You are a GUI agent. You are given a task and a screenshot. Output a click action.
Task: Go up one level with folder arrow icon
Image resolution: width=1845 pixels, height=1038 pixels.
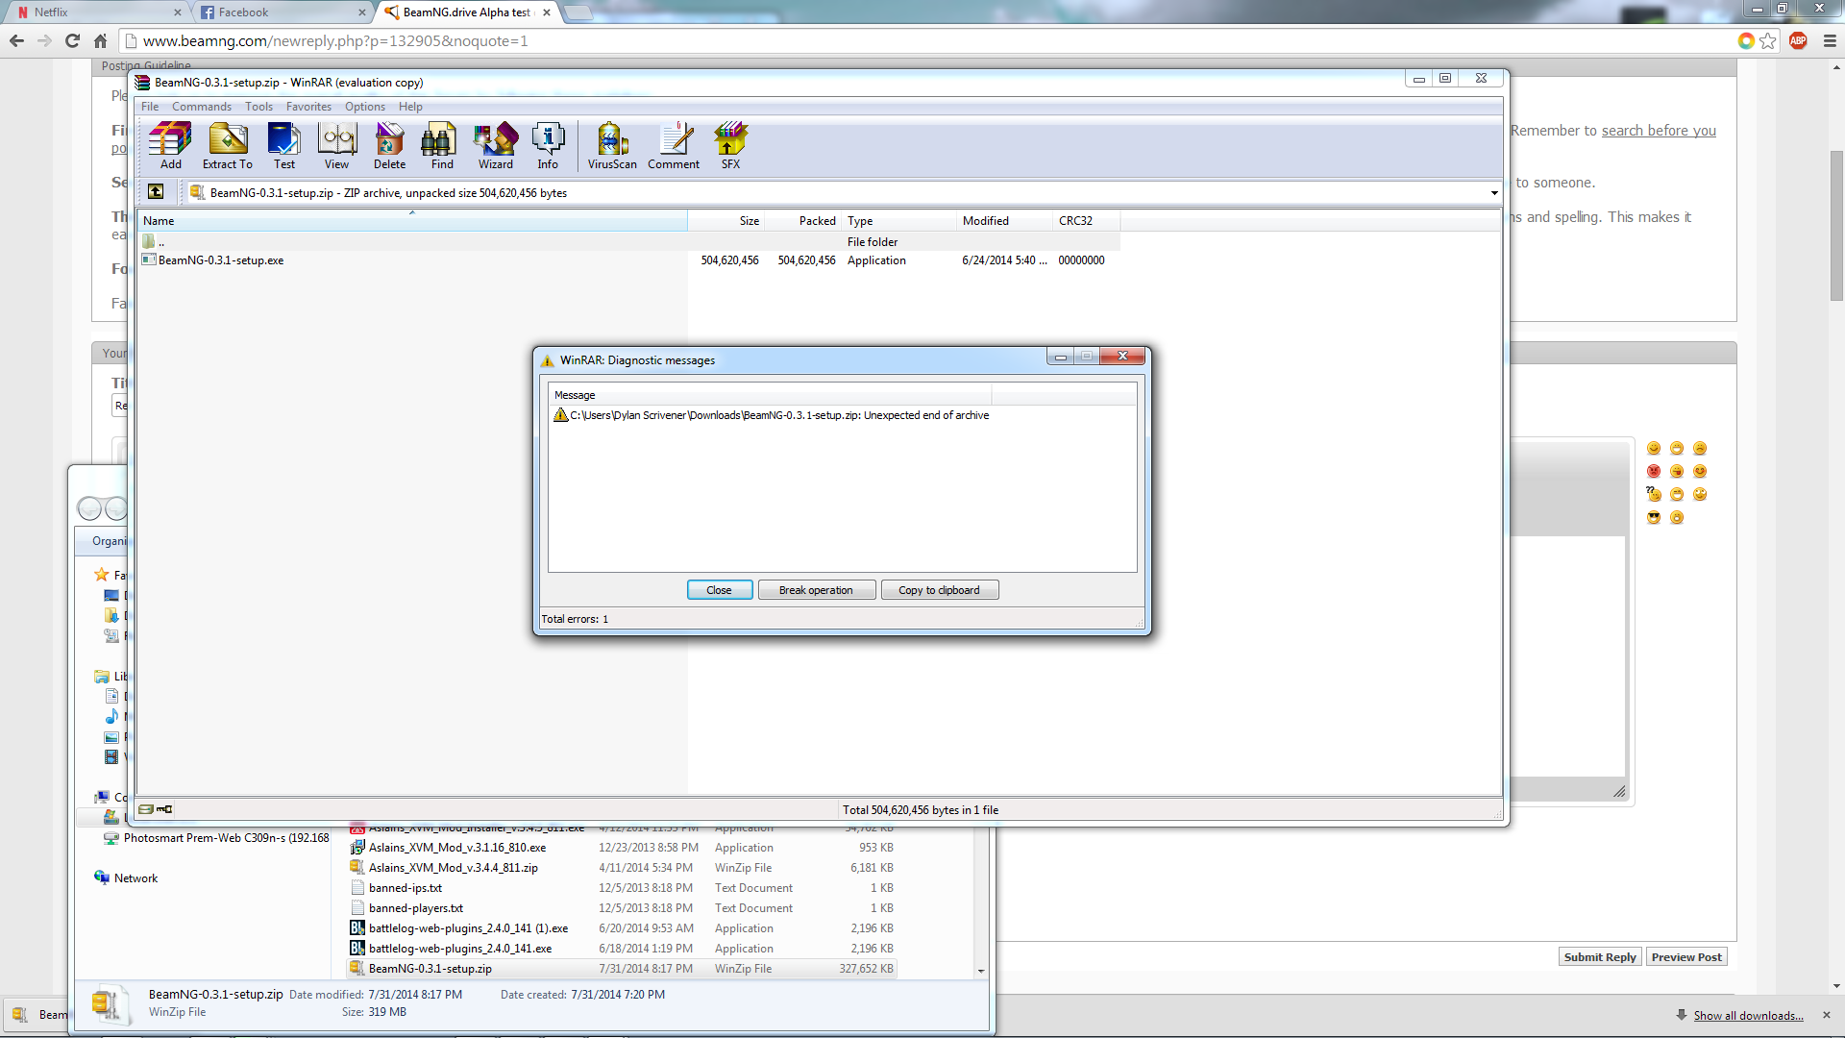tap(156, 192)
